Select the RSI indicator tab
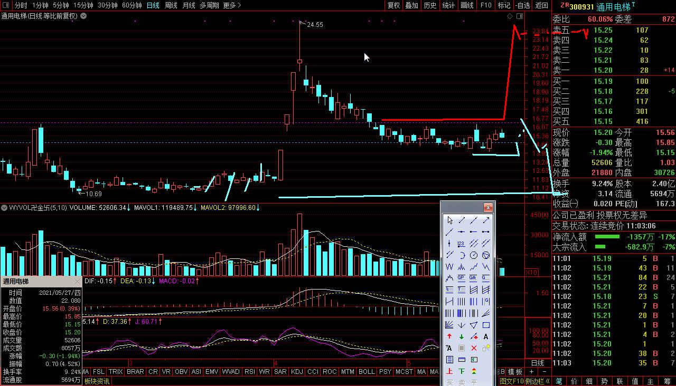Viewport: 676px width, 386px height. point(249,372)
